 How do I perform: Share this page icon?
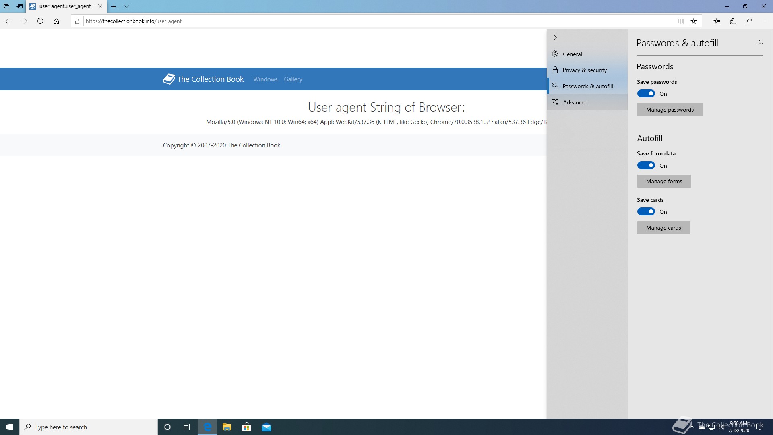(x=748, y=21)
